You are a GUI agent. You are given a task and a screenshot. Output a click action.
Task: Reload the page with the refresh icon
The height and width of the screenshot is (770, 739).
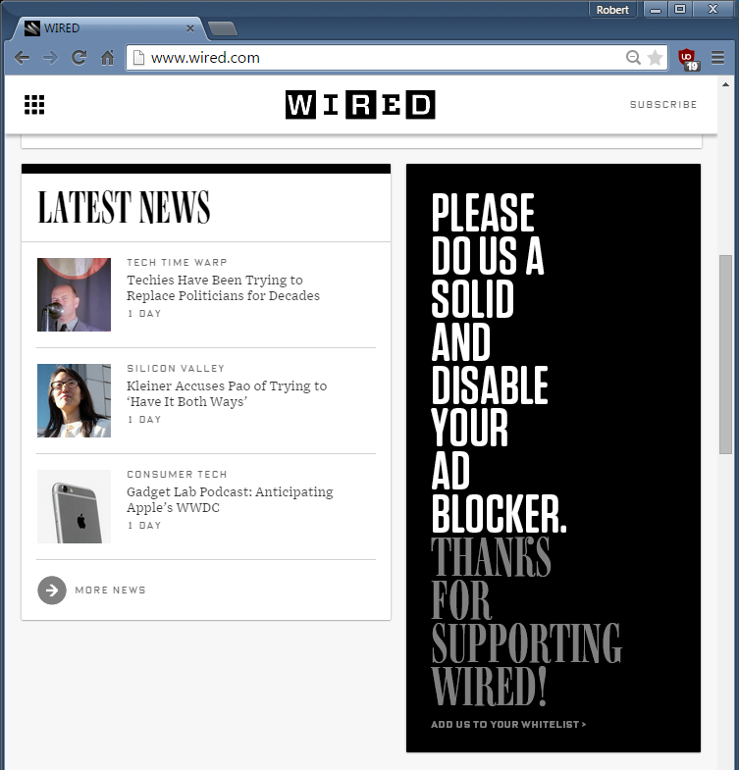(79, 58)
